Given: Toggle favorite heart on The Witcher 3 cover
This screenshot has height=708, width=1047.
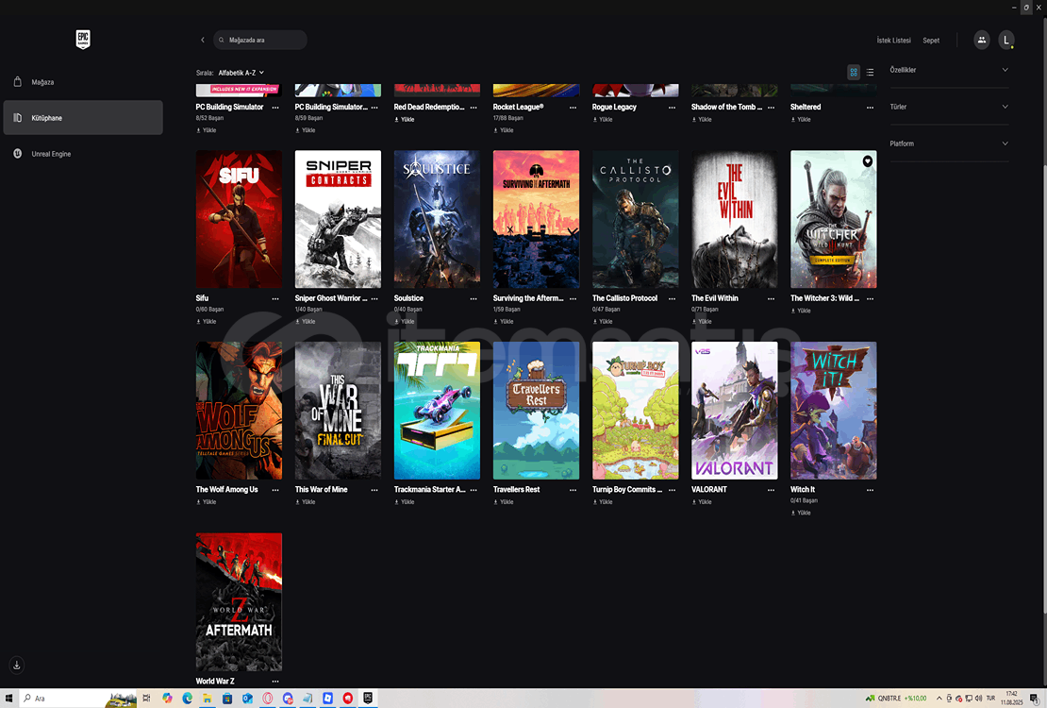Looking at the screenshot, I should (x=868, y=160).
